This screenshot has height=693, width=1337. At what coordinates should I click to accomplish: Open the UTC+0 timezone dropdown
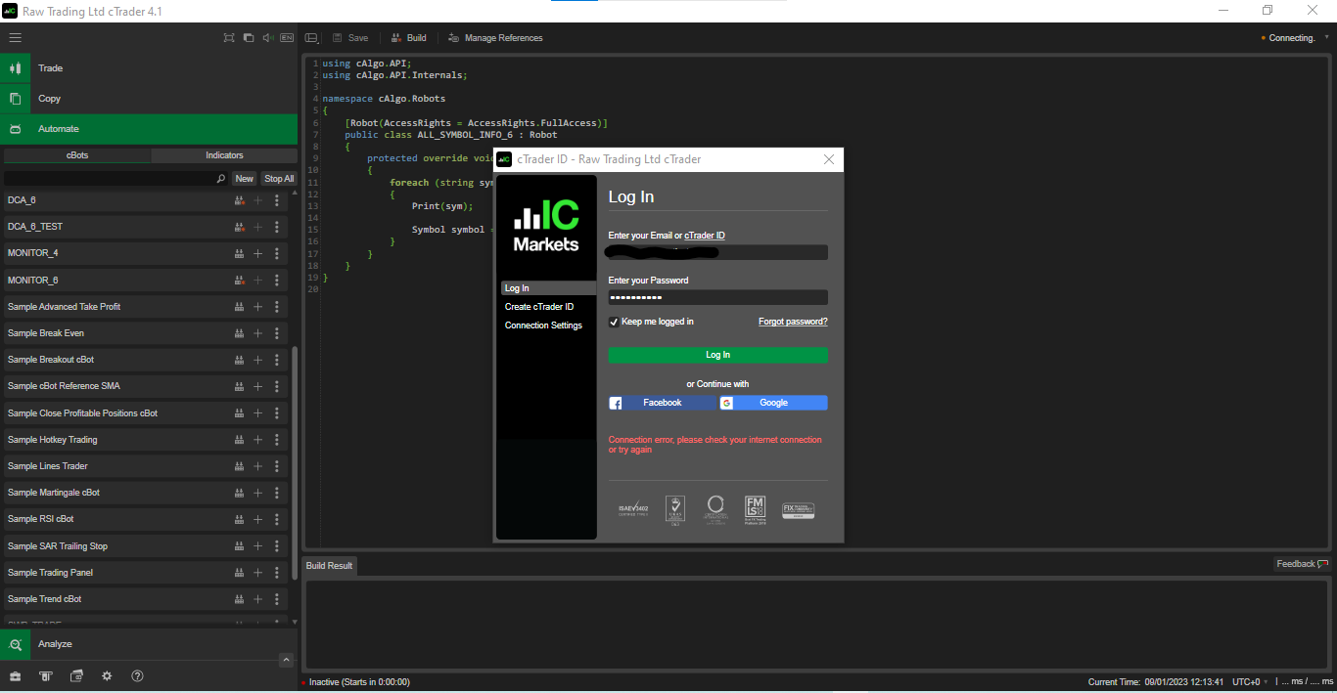(1250, 682)
